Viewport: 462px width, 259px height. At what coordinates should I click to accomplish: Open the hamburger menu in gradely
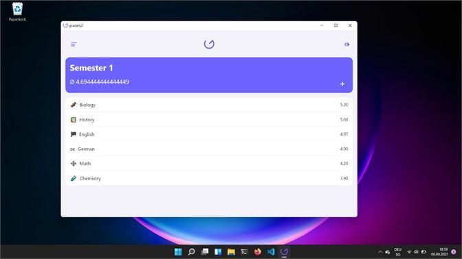click(x=74, y=45)
